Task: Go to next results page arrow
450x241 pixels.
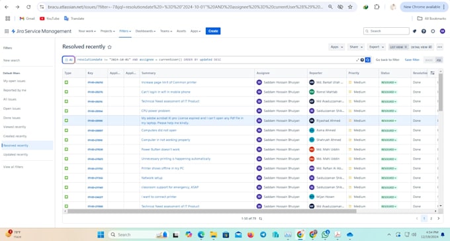Action: pos(439,218)
